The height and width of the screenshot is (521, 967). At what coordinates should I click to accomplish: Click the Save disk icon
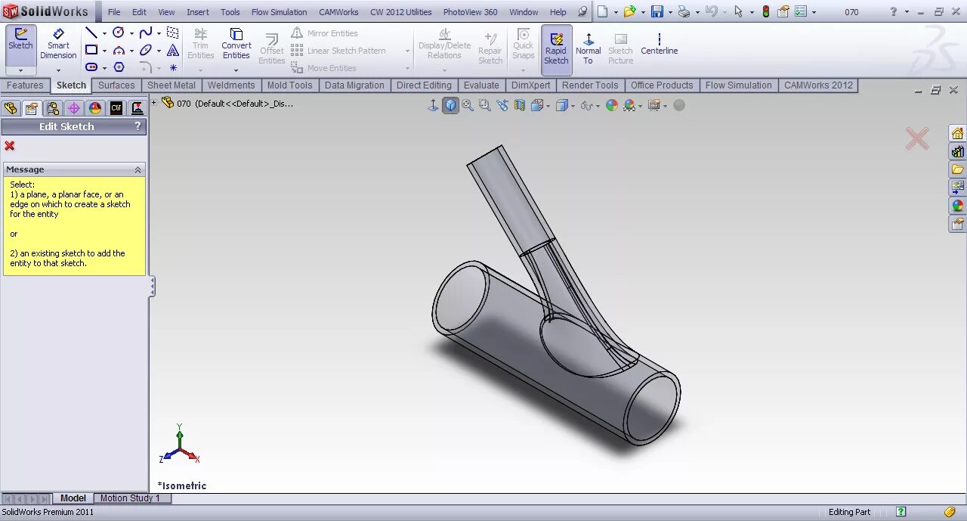click(x=657, y=11)
